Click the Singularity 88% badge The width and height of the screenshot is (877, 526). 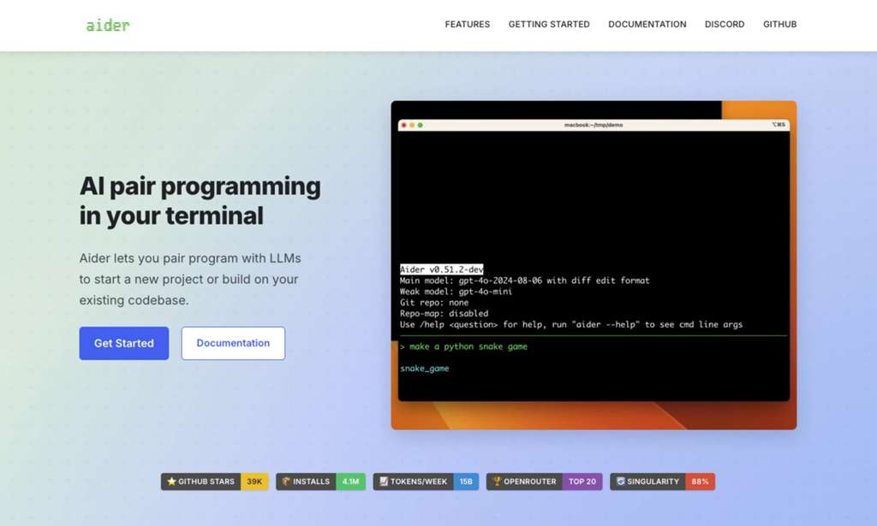pos(662,482)
